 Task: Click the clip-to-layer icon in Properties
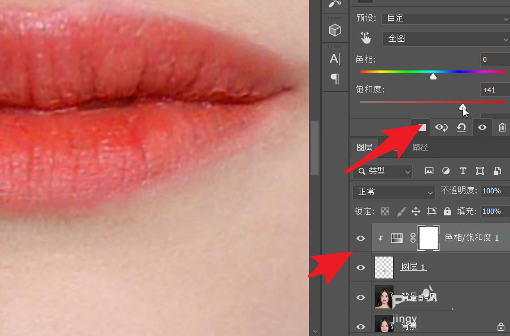coord(421,127)
